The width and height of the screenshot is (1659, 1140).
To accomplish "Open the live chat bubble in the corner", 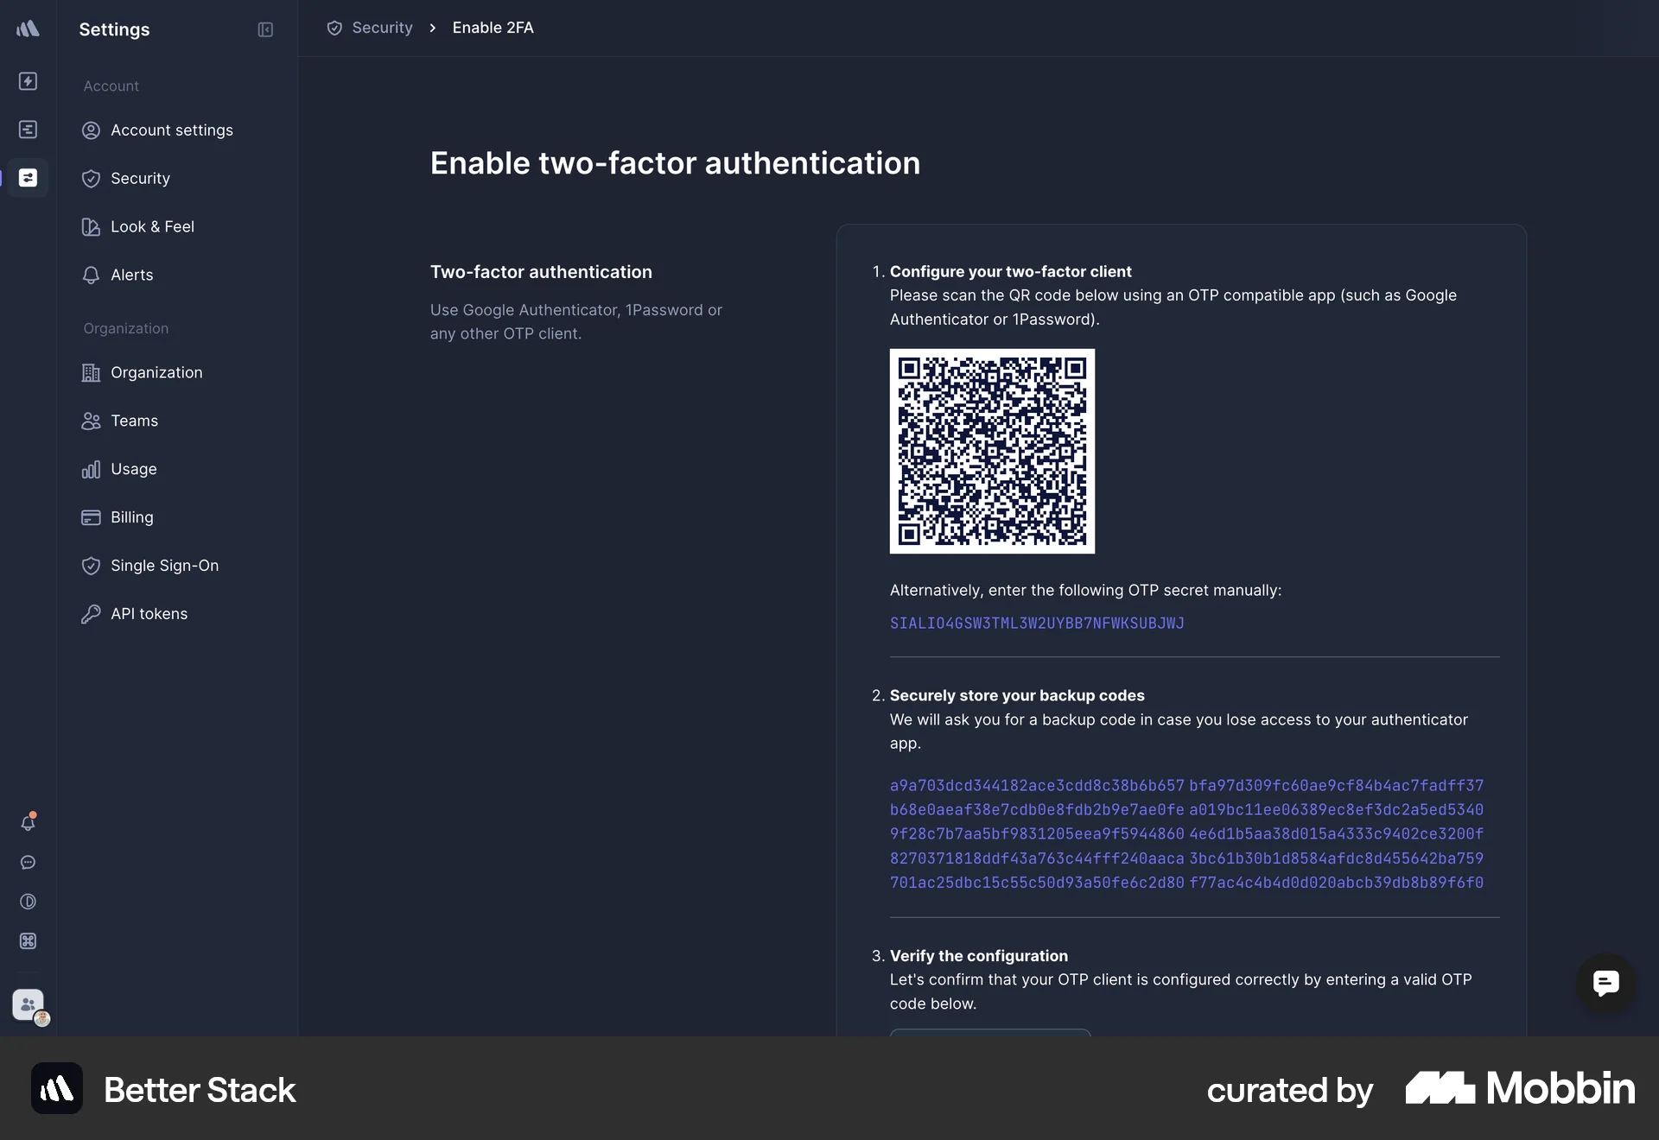I will [1605, 984].
